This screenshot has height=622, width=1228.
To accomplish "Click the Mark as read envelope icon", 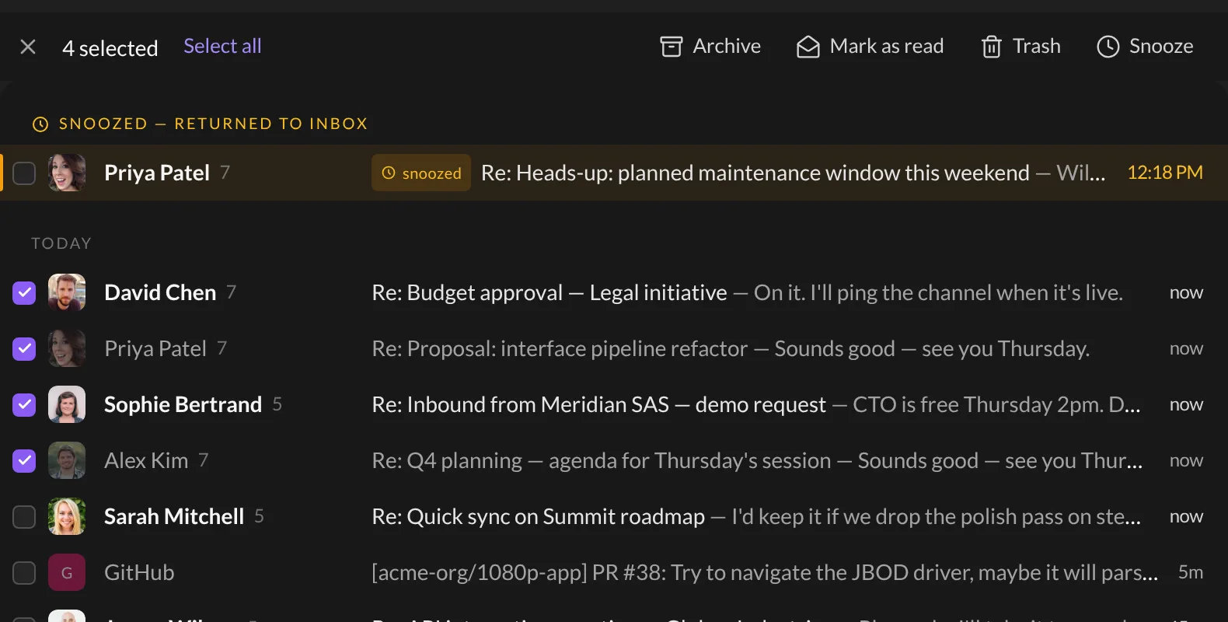I will (x=808, y=47).
